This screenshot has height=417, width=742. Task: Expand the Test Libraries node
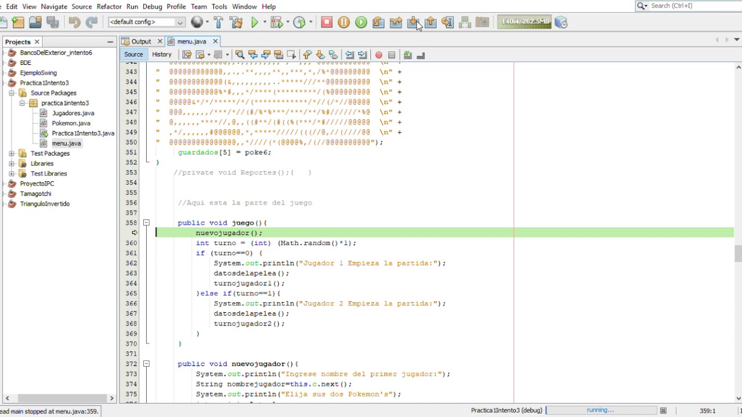click(12, 174)
